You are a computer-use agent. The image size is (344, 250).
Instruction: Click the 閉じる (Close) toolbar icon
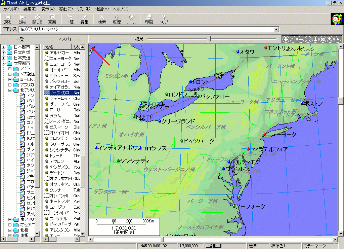pyautogui.click(x=38, y=19)
